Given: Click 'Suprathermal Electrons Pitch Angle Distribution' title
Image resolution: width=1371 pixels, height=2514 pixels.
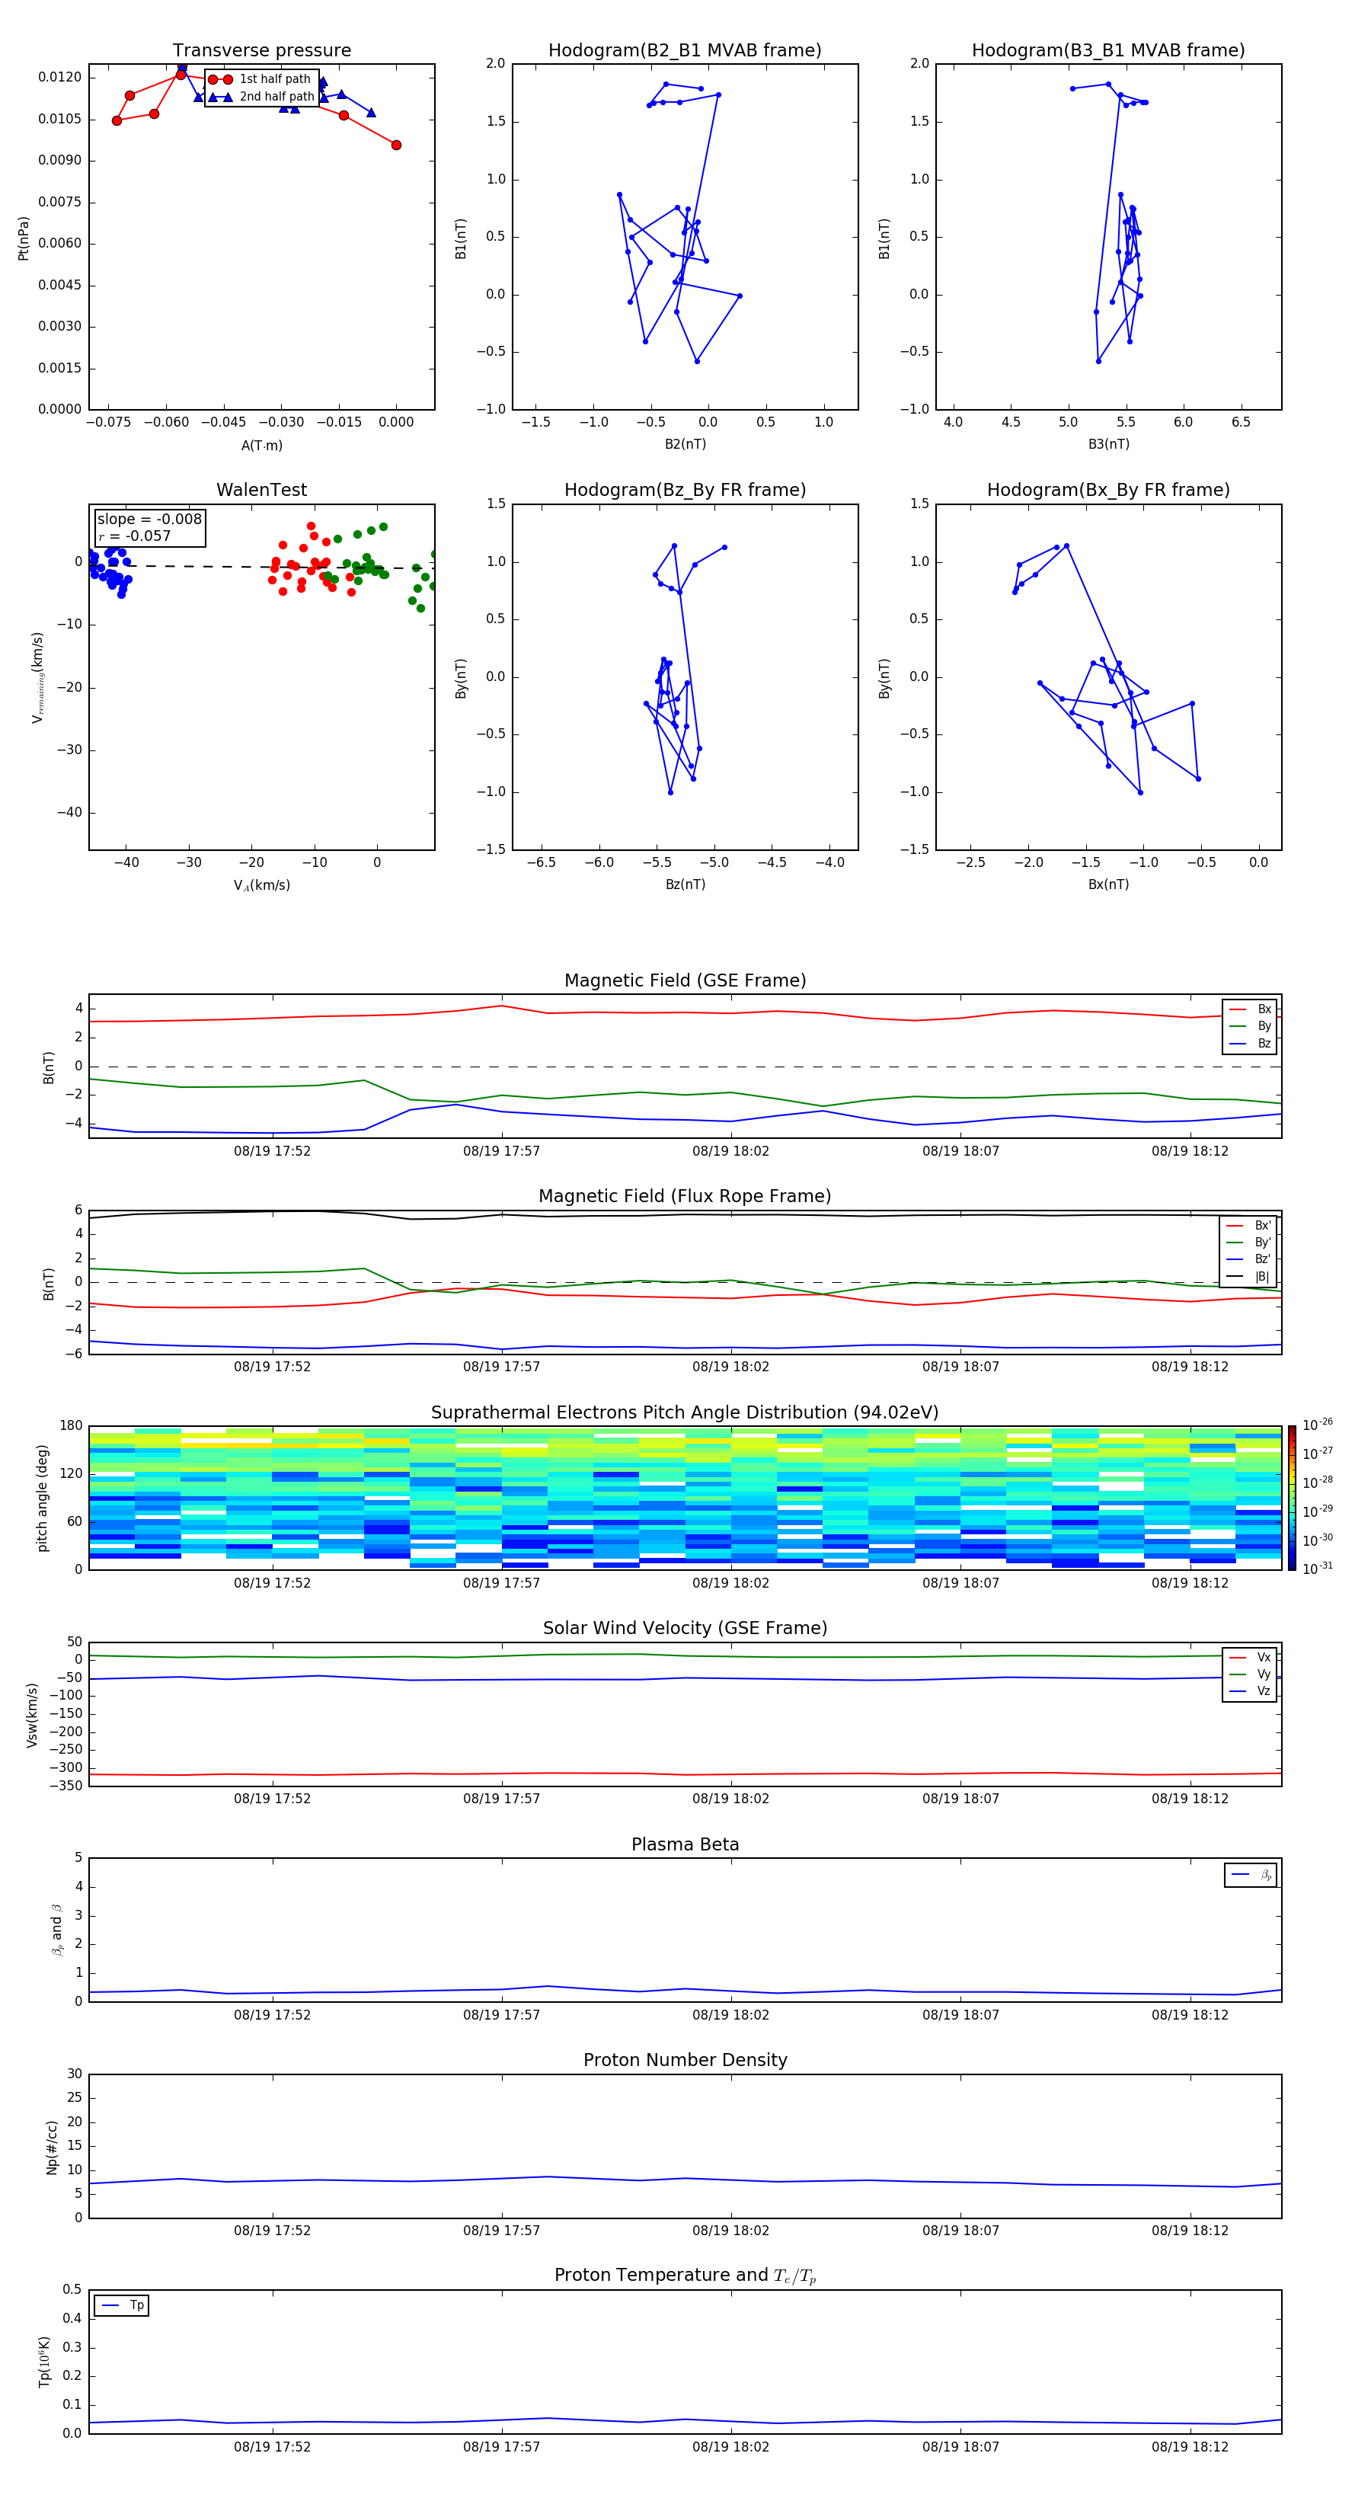Looking at the screenshot, I should 685,1413.
